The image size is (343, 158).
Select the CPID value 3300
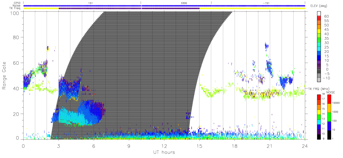(x=184, y=3)
